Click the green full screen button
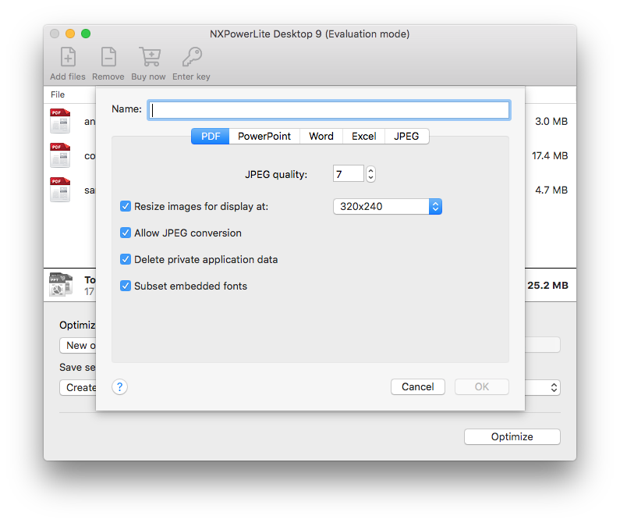 (x=86, y=34)
